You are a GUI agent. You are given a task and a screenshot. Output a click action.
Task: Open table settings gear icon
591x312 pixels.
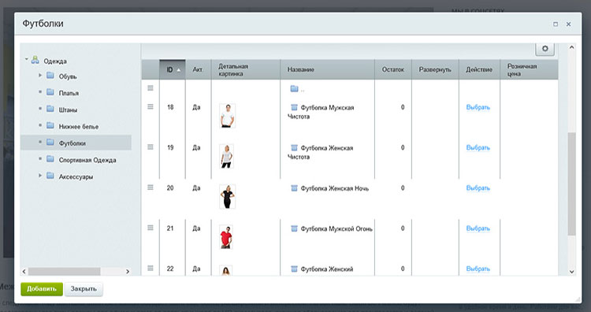pos(545,49)
